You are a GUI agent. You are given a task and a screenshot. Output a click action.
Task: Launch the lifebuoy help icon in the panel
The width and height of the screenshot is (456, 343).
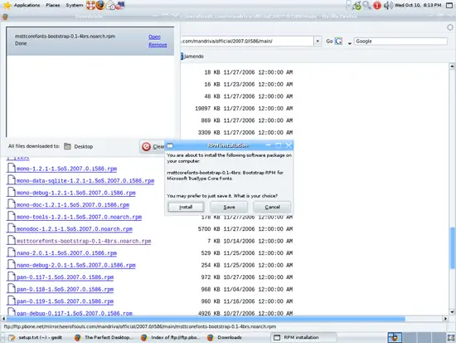pyautogui.click(x=90, y=5)
